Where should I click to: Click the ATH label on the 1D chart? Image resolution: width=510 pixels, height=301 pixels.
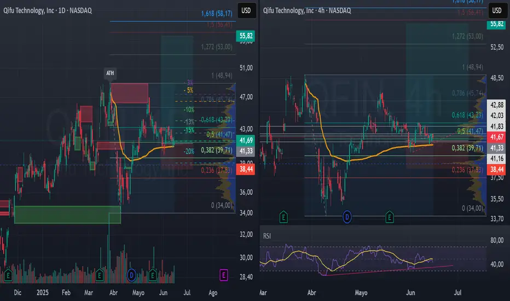pos(110,73)
